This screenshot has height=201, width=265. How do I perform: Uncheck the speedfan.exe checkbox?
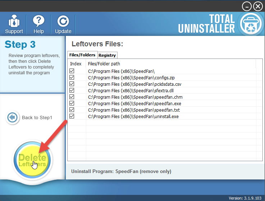click(72, 103)
